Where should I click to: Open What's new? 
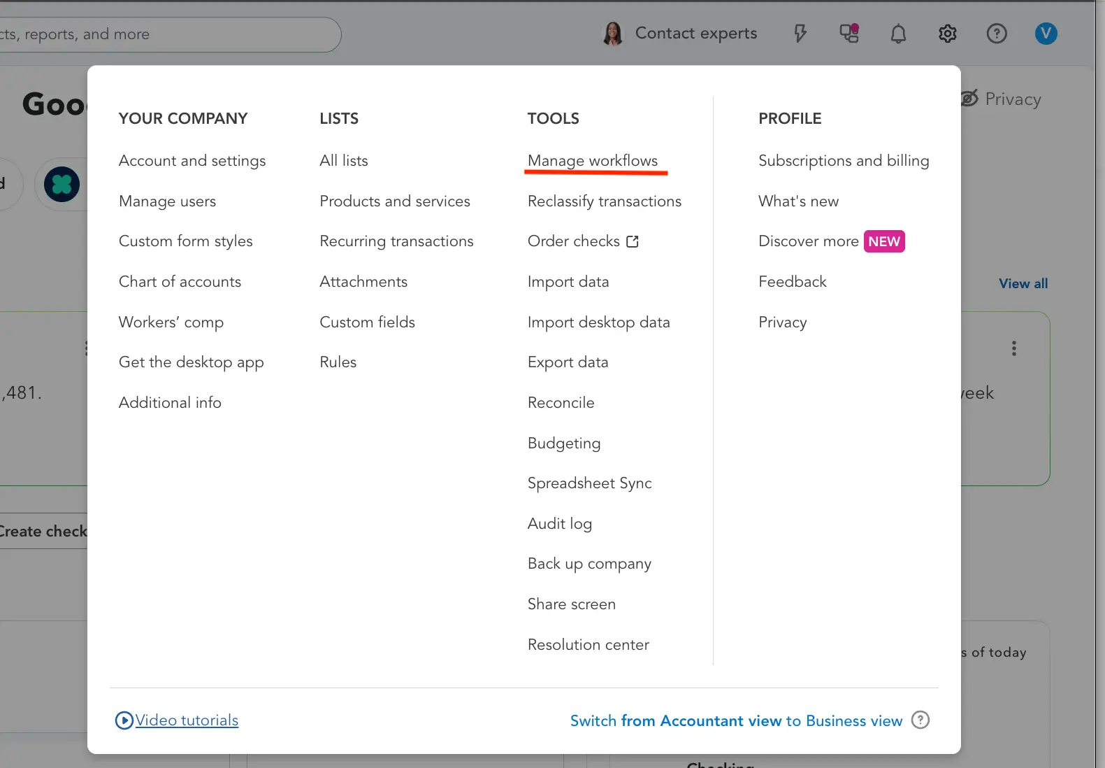pos(798,201)
